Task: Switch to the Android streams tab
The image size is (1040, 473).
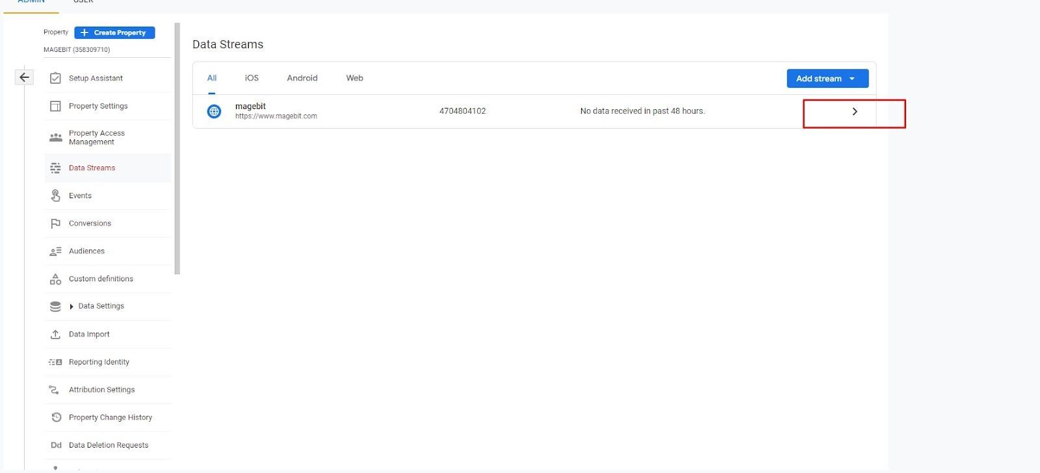Action: point(302,78)
